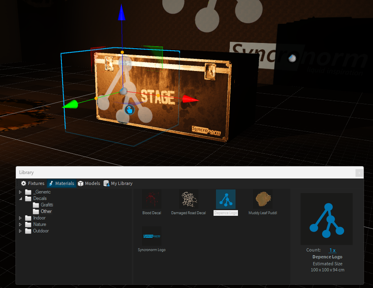This screenshot has height=288, width=373.
Task: Click the Syncronorm label on the flight case
Action: pos(206,131)
